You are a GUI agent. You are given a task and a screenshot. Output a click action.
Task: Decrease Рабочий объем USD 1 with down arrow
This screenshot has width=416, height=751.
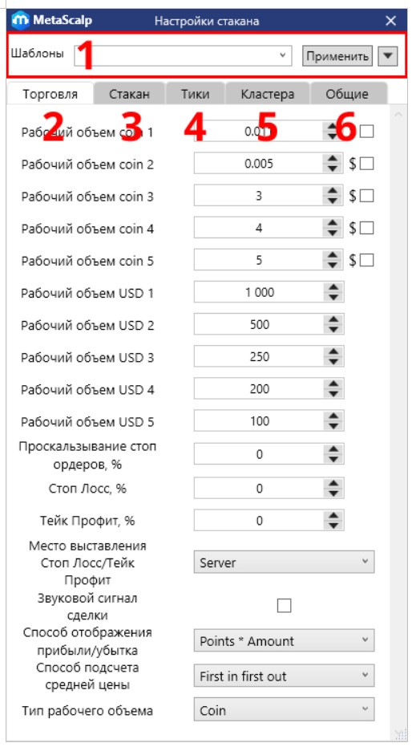[x=333, y=297]
